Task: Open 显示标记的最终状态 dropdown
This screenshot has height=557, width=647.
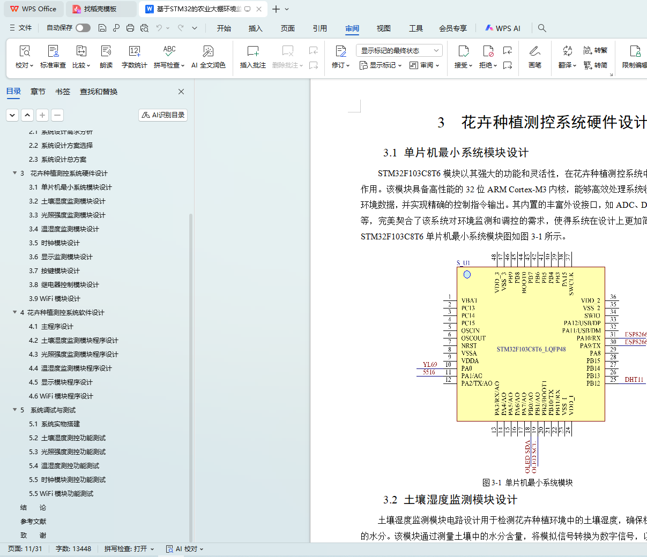Action: [x=399, y=50]
